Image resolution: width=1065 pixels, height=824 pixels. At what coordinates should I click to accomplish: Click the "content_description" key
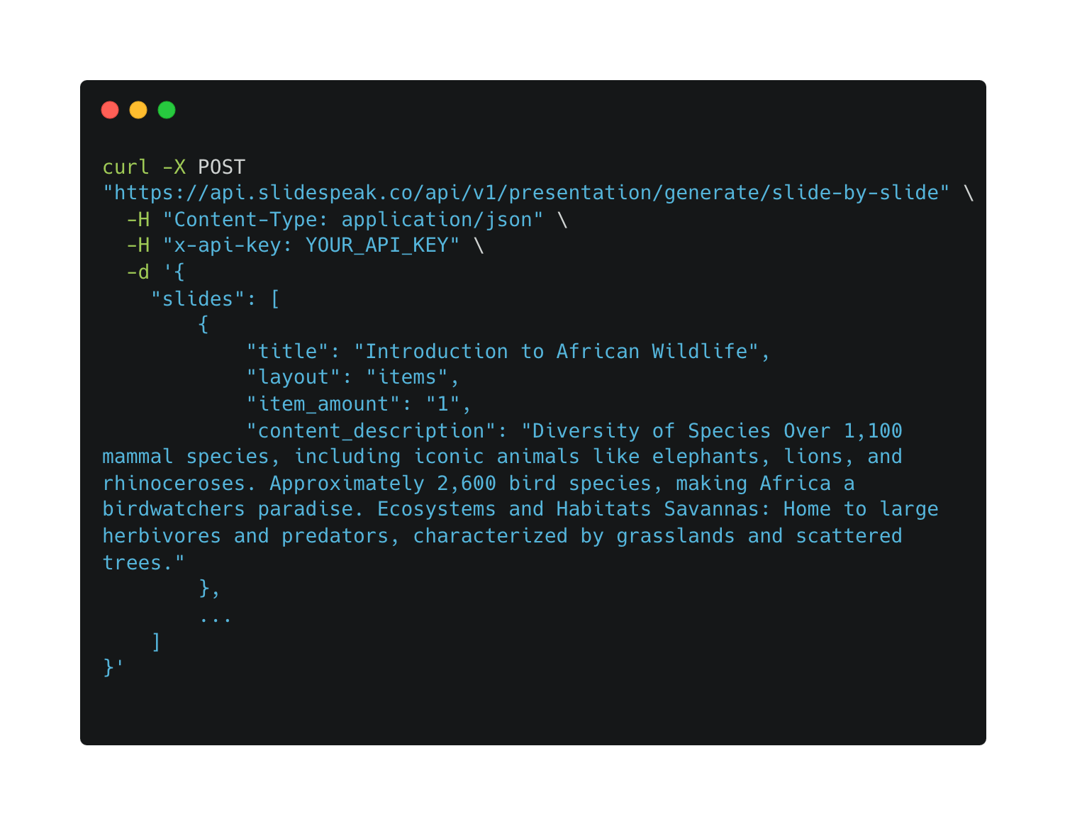tap(371, 430)
